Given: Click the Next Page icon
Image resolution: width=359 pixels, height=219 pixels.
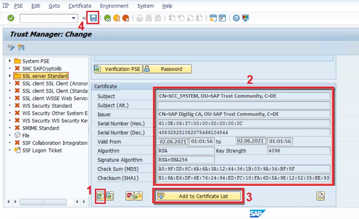Looking at the screenshot, I should pos(190,18).
